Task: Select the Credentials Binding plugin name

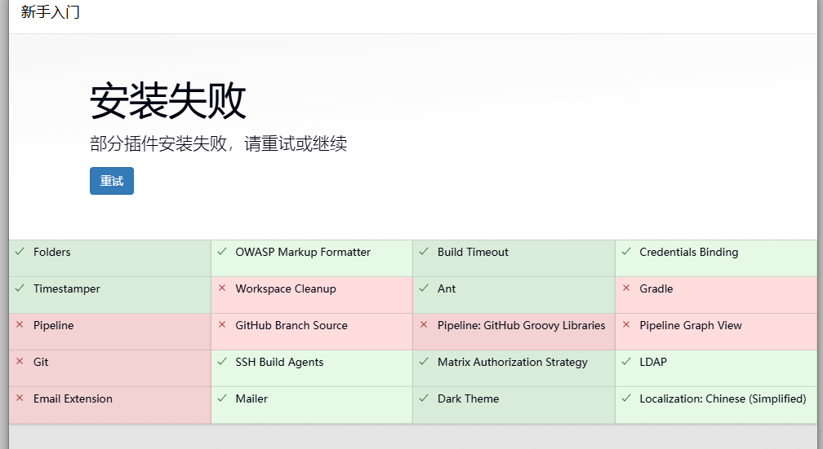Action: pyautogui.click(x=688, y=253)
